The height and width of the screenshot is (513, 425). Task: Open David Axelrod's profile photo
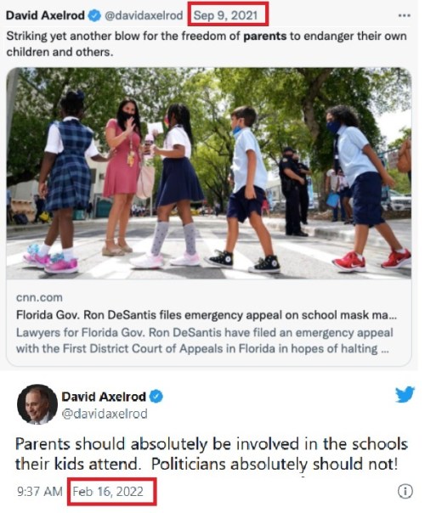coord(37,404)
